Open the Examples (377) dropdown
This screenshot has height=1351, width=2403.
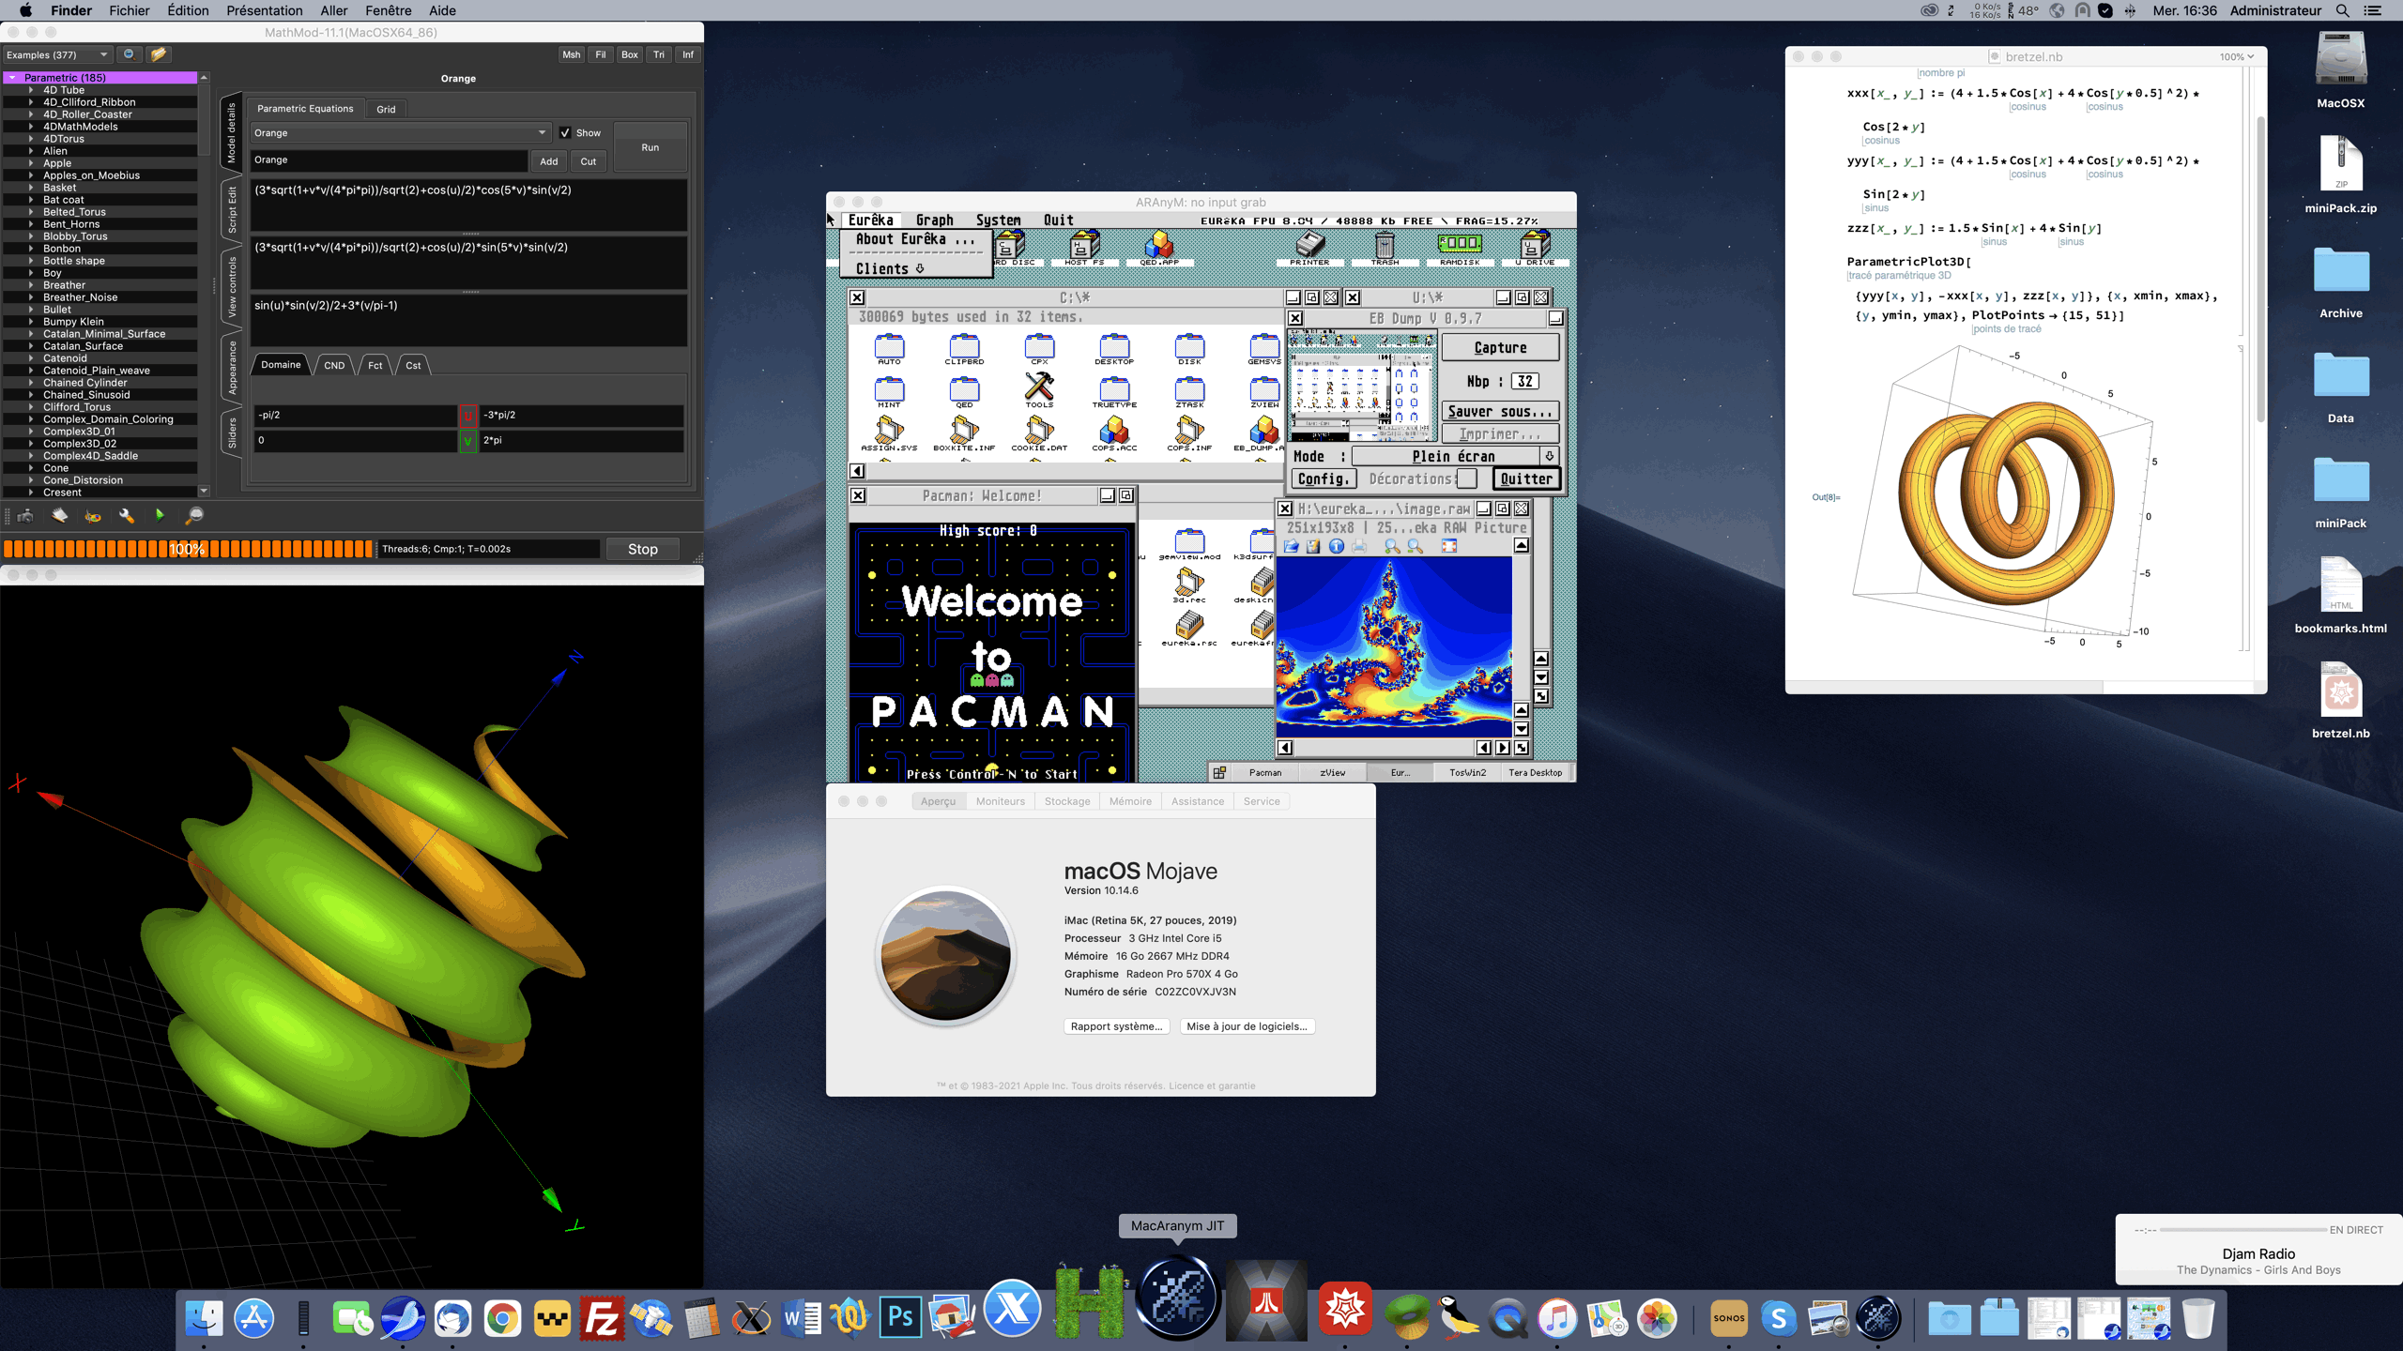point(56,54)
